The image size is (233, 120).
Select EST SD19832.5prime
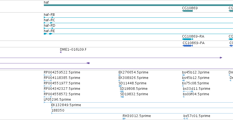[134, 94]
